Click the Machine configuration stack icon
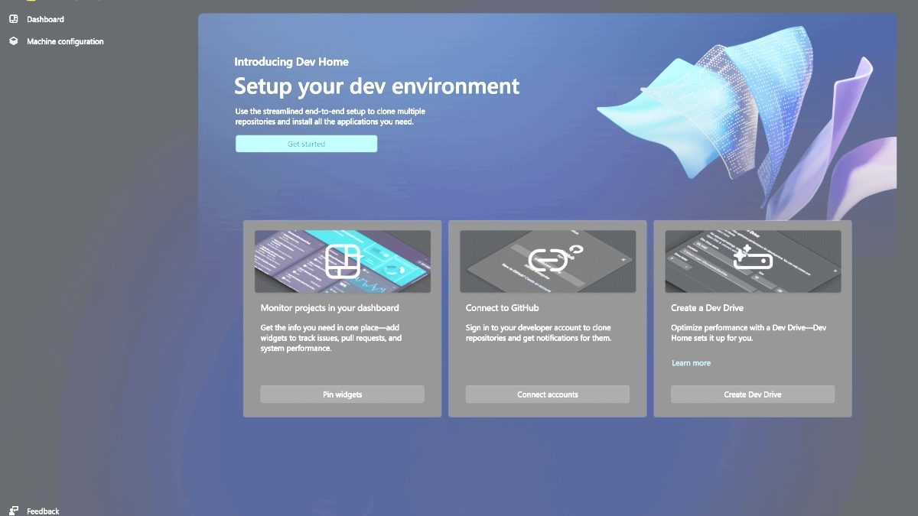The width and height of the screenshot is (918, 516). coord(13,41)
